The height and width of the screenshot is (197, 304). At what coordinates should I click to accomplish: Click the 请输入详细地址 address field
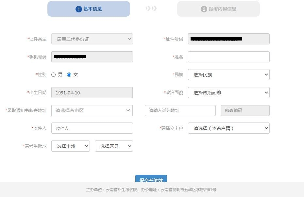point(180,110)
